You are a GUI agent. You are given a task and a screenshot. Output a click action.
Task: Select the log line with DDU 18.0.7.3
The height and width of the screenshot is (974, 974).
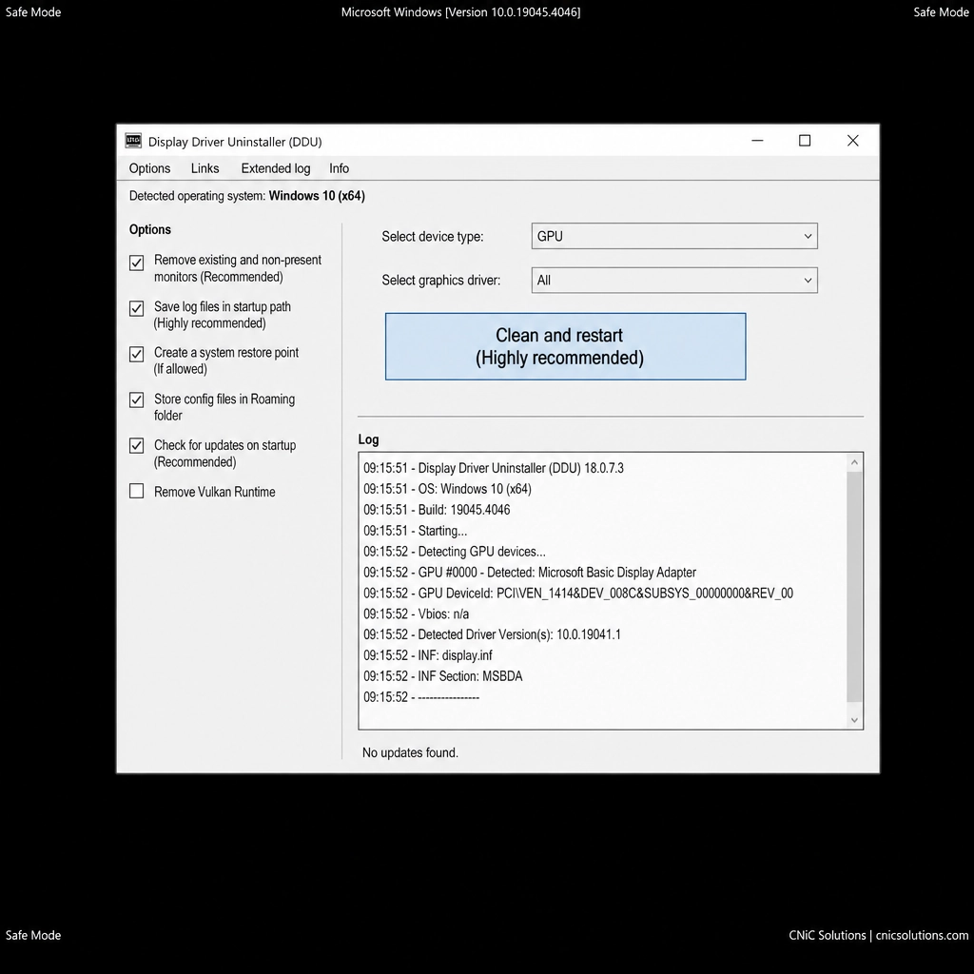(494, 468)
